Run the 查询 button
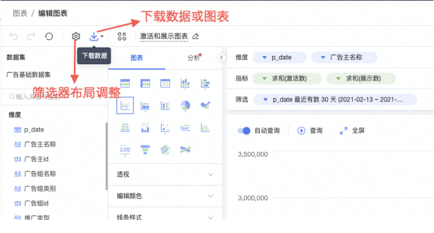 [x=310, y=130]
